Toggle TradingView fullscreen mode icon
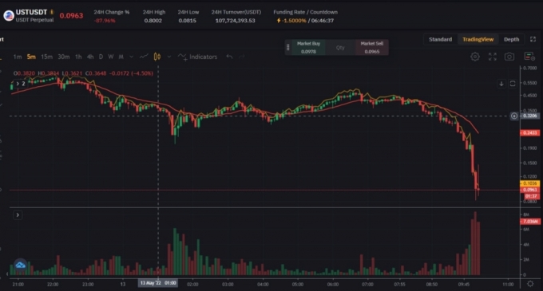This screenshot has width=543, height=291. pos(493,57)
